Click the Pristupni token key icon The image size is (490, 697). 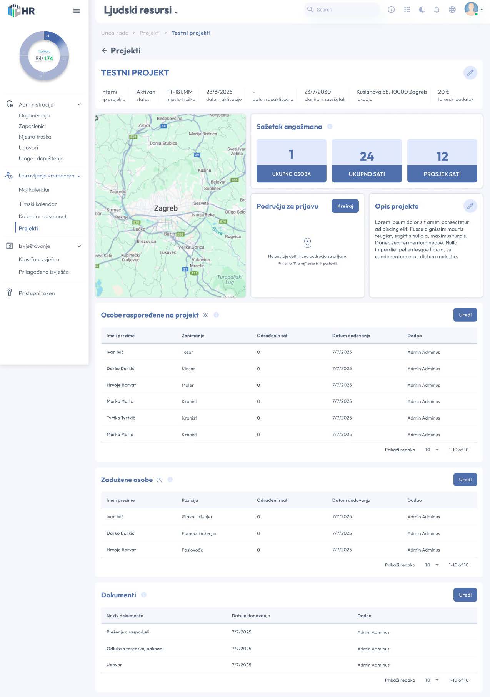(x=10, y=293)
